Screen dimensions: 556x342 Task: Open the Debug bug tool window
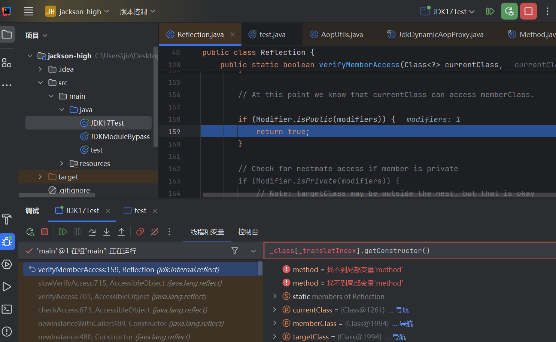(7, 242)
